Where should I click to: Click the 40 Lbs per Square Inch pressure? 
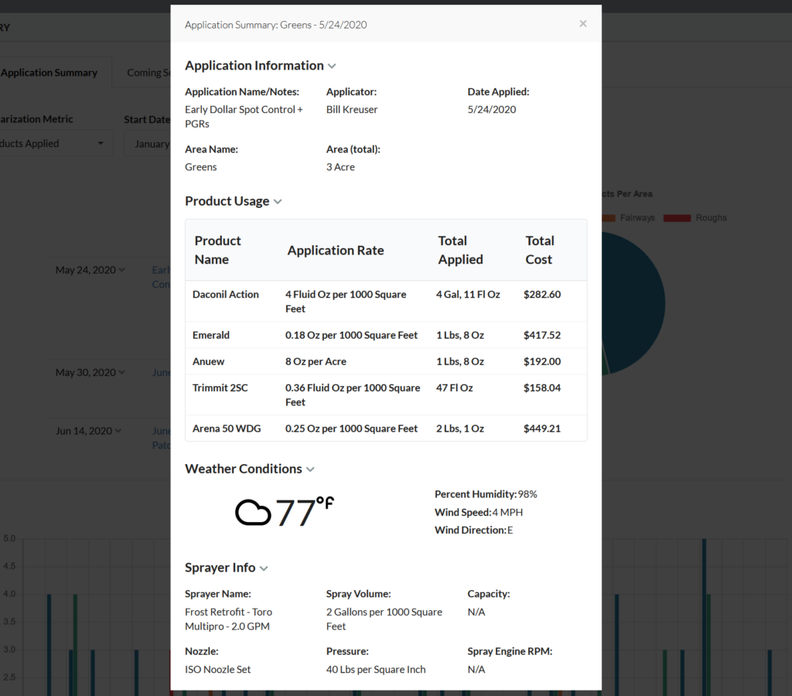click(x=376, y=669)
